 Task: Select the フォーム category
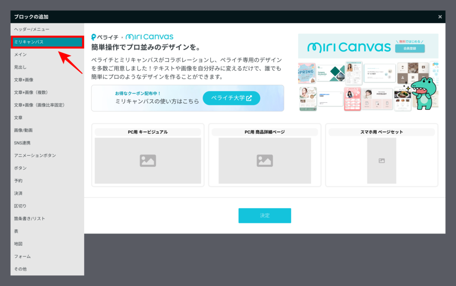(47, 257)
